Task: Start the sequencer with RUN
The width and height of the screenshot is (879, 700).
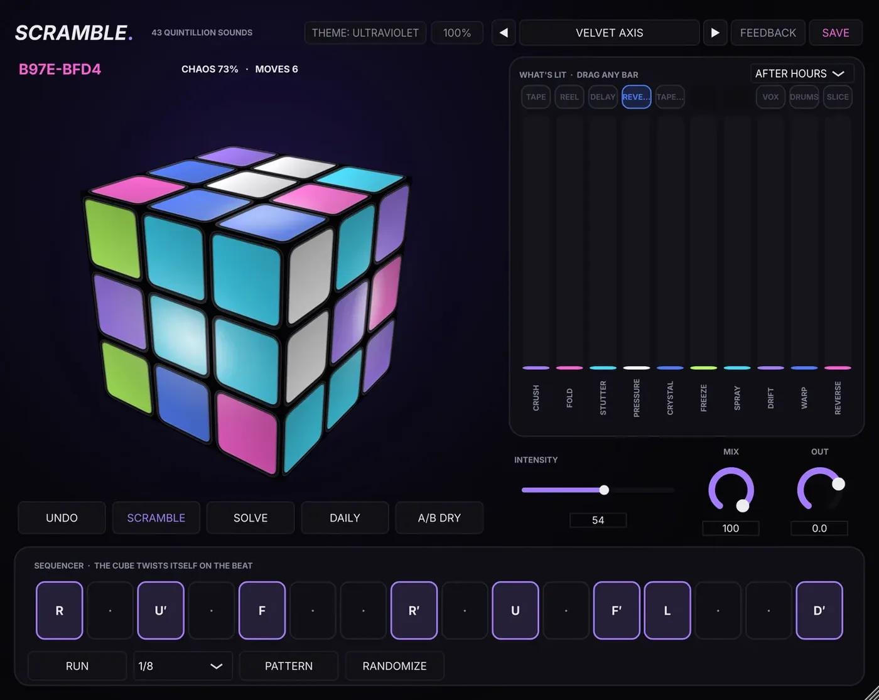Action: [77, 666]
